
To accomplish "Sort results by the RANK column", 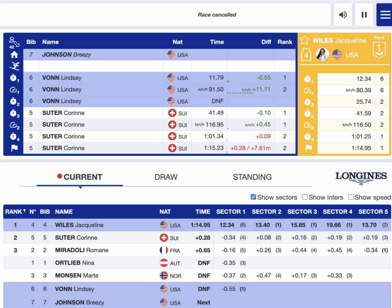I will tap(15, 211).
